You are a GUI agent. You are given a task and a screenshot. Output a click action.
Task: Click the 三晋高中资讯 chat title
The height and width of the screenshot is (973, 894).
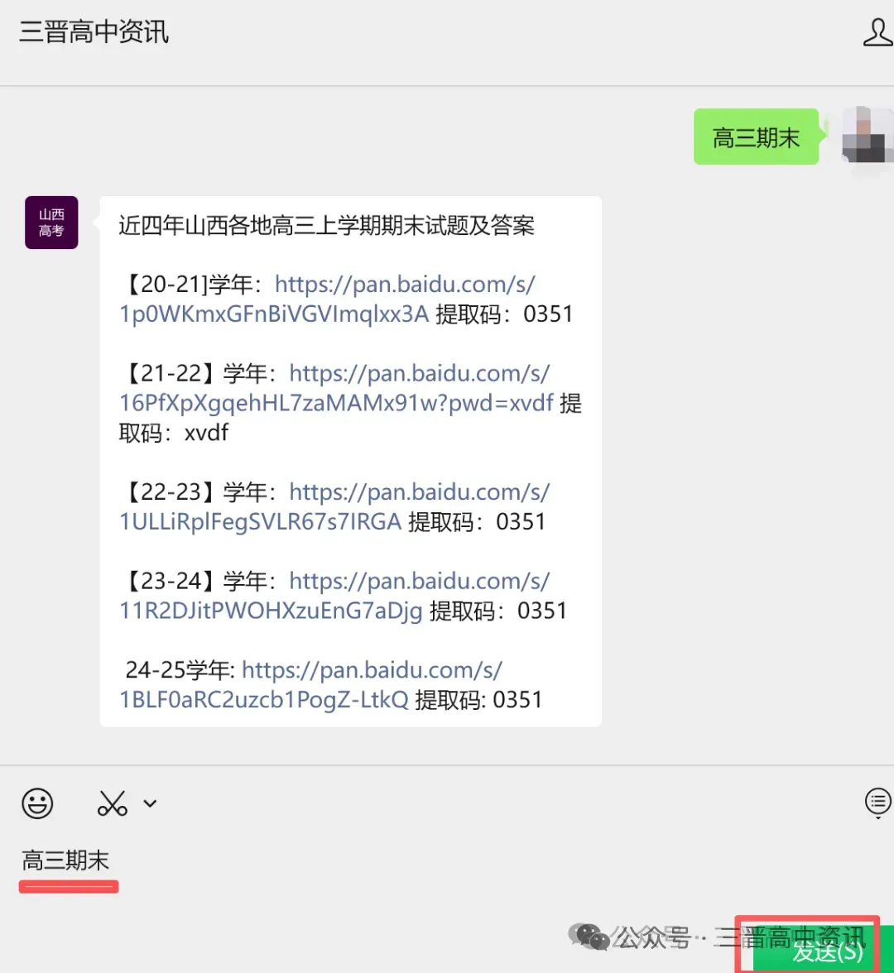[94, 31]
